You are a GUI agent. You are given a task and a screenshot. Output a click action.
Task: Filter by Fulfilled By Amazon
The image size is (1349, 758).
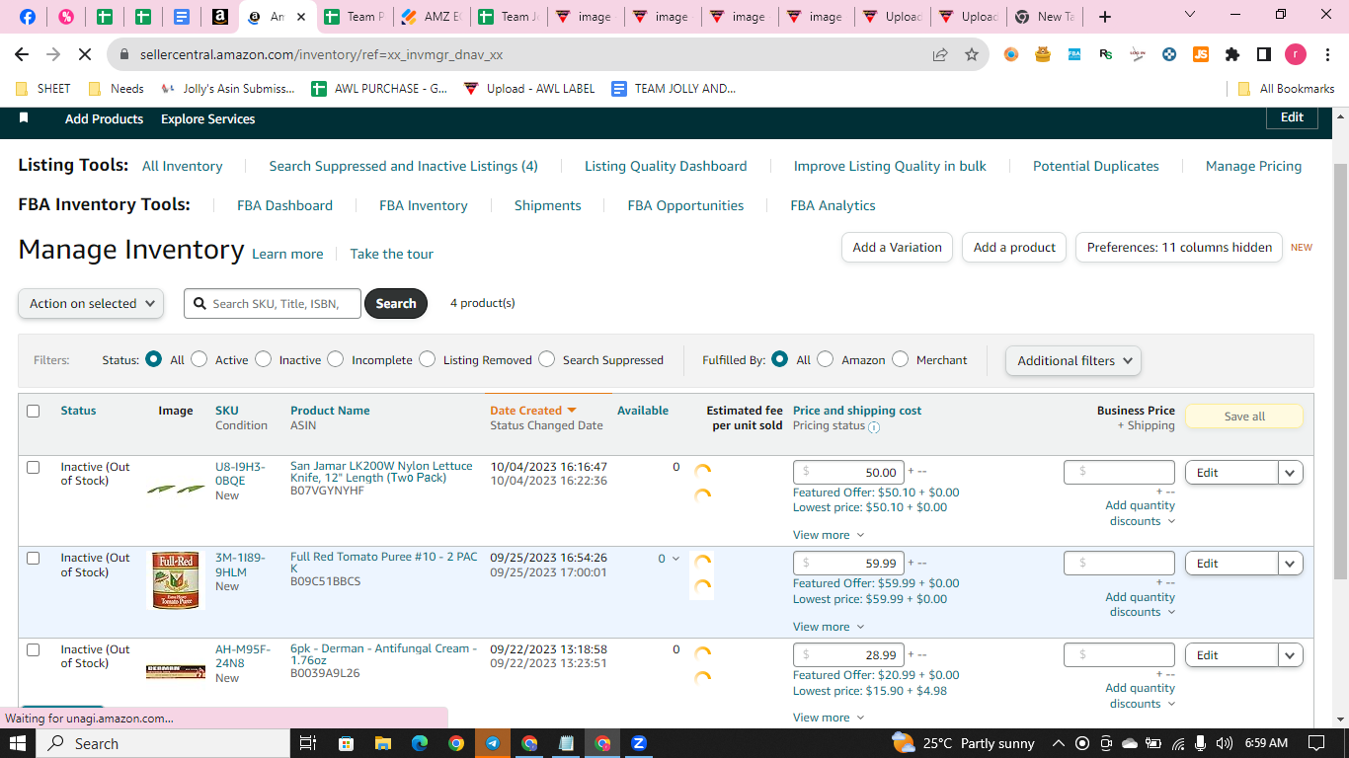pos(826,359)
